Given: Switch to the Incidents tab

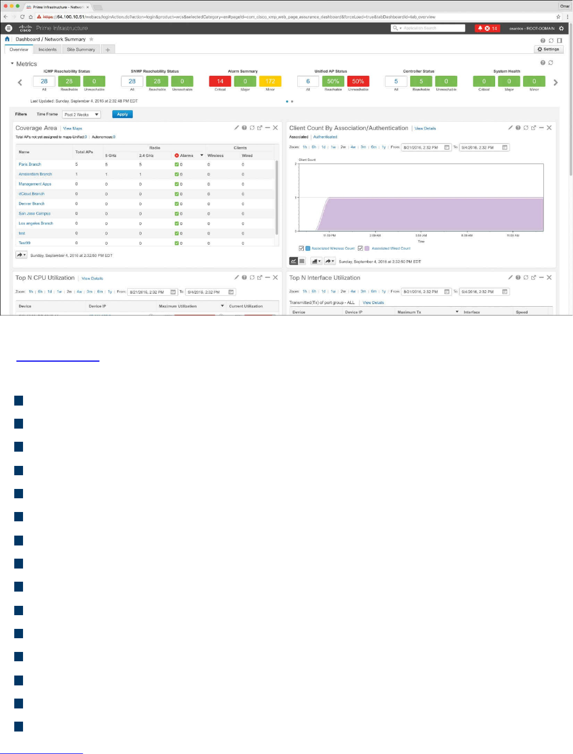Looking at the screenshot, I should tap(47, 49).
